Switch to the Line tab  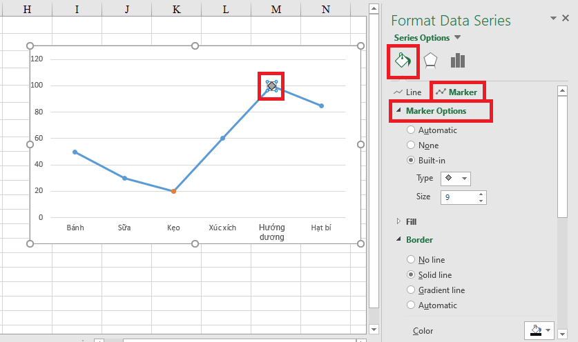pyautogui.click(x=407, y=92)
